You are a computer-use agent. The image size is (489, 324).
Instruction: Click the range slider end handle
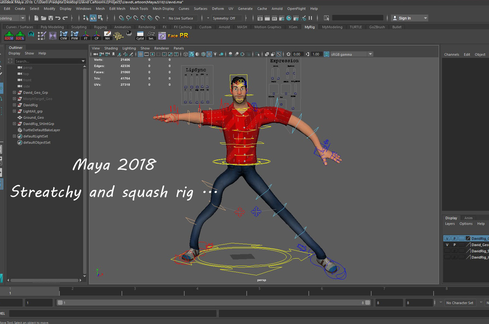coord(368,303)
